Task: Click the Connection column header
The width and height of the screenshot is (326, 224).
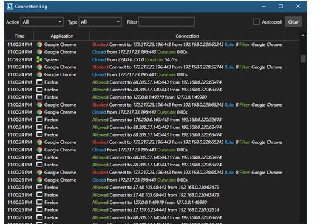Action: tap(187, 36)
